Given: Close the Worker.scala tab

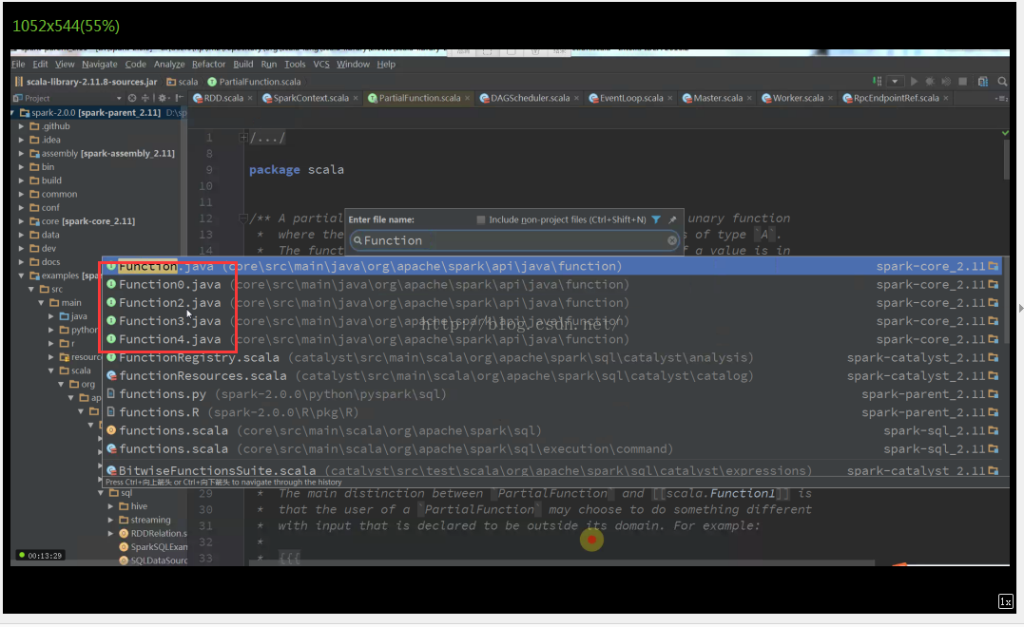Looking at the screenshot, I should [831, 99].
